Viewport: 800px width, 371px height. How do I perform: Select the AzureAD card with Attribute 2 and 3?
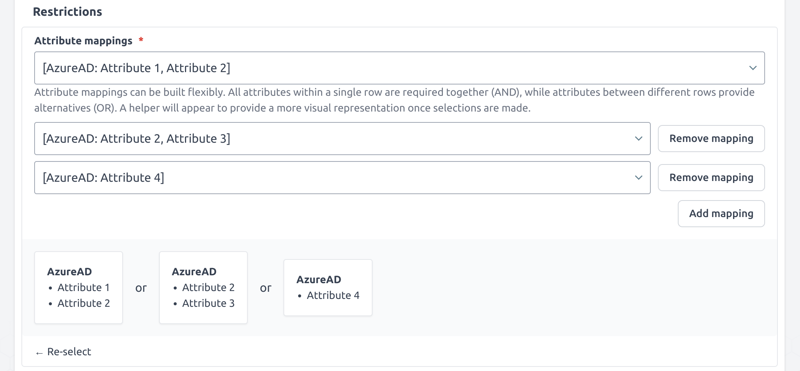(x=203, y=287)
